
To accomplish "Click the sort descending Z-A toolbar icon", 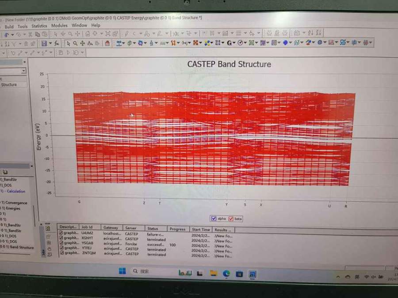I will tap(319, 33).
